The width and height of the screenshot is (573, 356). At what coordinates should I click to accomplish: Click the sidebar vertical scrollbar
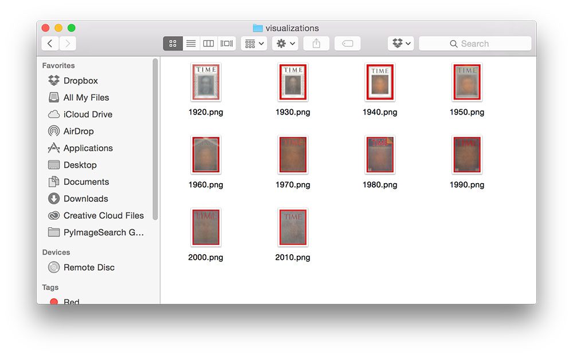(155, 137)
